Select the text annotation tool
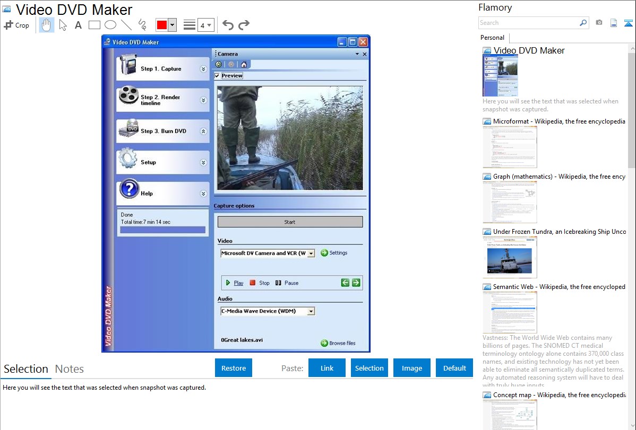 pyautogui.click(x=78, y=25)
